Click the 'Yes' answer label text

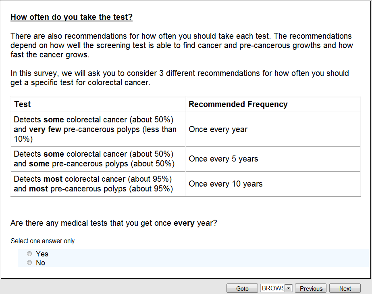tap(42, 254)
